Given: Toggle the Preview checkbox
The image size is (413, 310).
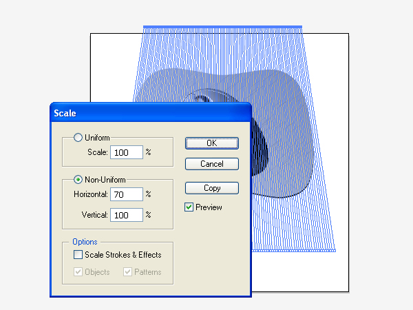Looking at the screenshot, I should (189, 207).
